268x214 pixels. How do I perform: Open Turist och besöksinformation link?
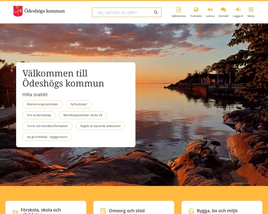pyautogui.click(x=47, y=126)
